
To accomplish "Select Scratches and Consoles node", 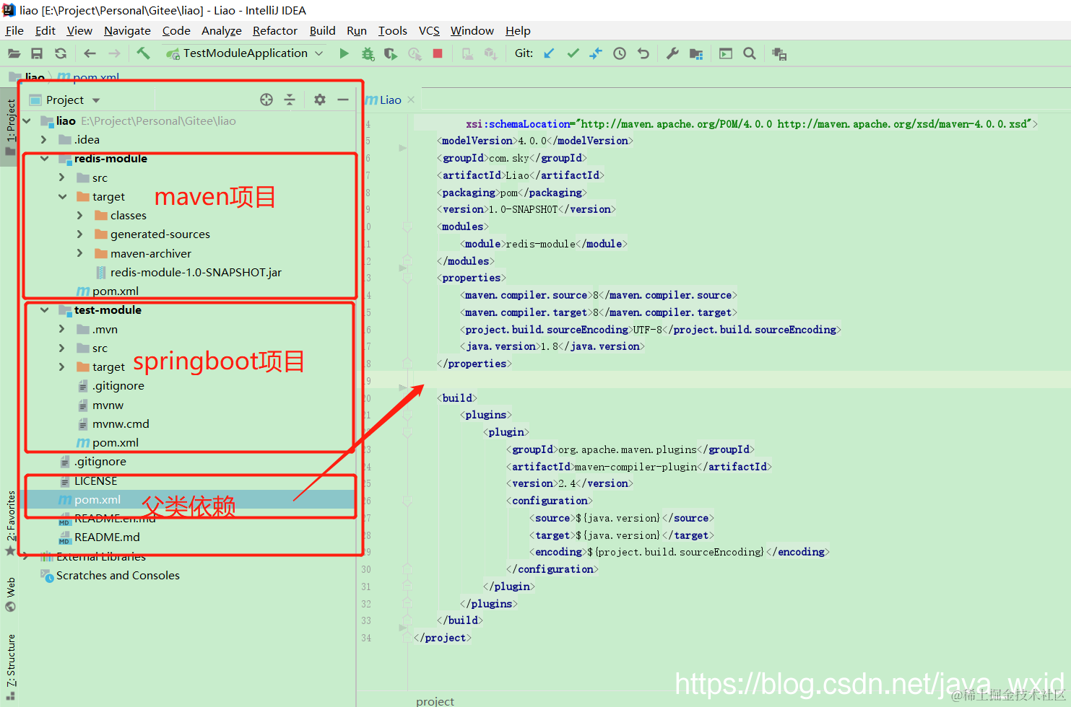I will point(118,575).
